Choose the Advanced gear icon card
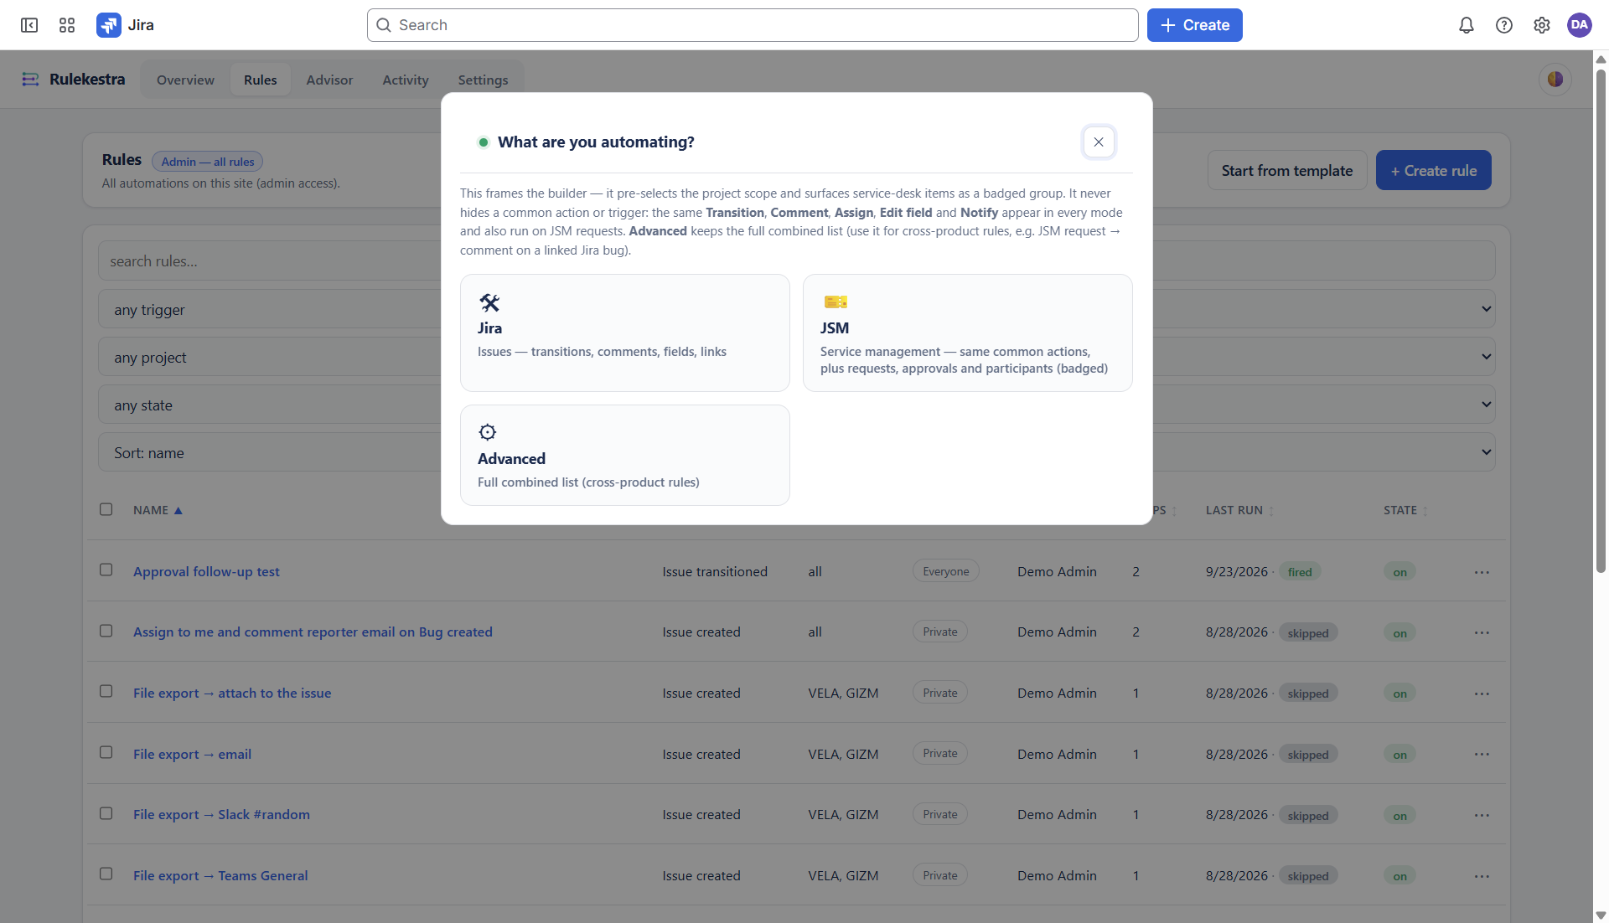 tap(625, 455)
